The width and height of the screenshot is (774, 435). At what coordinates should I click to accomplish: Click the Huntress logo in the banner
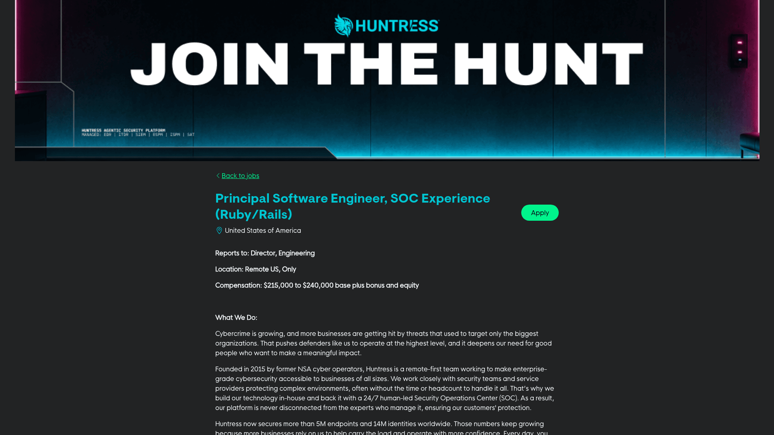click(387, 26)
